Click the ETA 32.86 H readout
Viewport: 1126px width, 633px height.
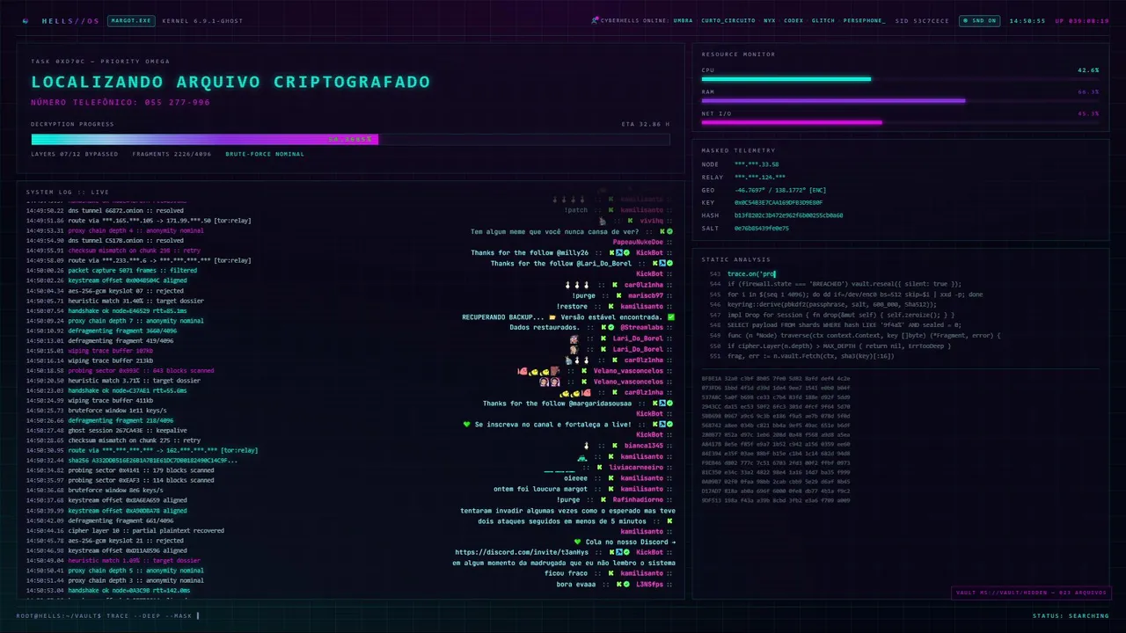coord(646,124)
